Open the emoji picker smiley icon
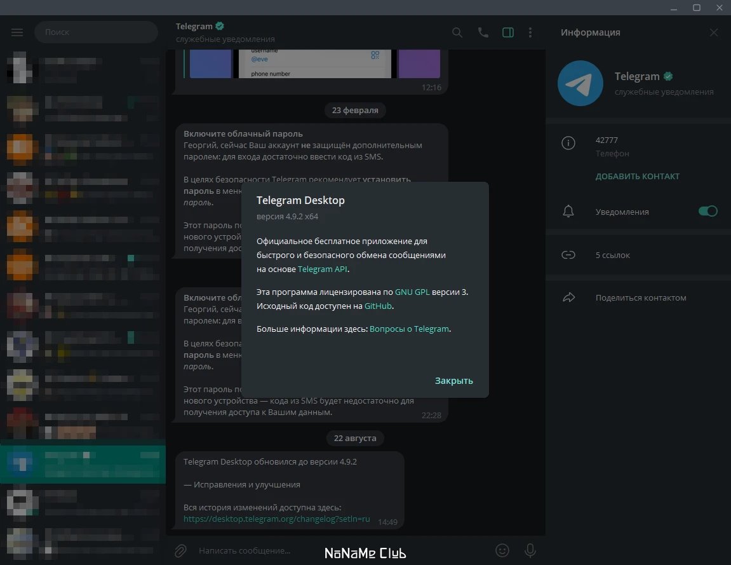Image resolution: width=731 pixels, height=565 pixels. pyautogui.click(x=502, y=550)
